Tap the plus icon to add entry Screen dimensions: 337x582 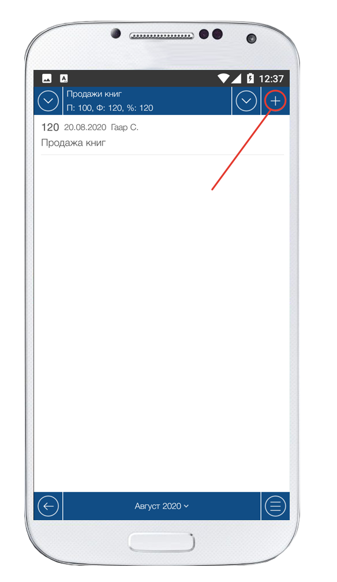[275, 101]
